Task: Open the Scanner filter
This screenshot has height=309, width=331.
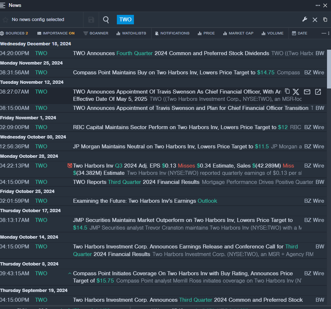Action: pyautogui.click(x=96, y=33)
